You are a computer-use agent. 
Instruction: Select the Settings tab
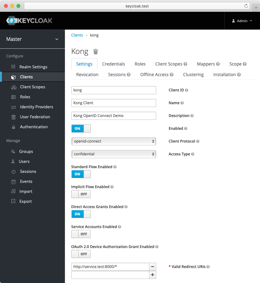click(x=84, y=64)
